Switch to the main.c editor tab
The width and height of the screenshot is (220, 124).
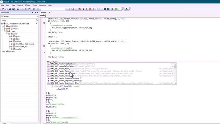pos(44,13)
